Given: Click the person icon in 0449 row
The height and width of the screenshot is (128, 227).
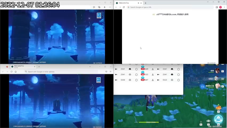Looking at the screenshot, I should tap(153, 69).
